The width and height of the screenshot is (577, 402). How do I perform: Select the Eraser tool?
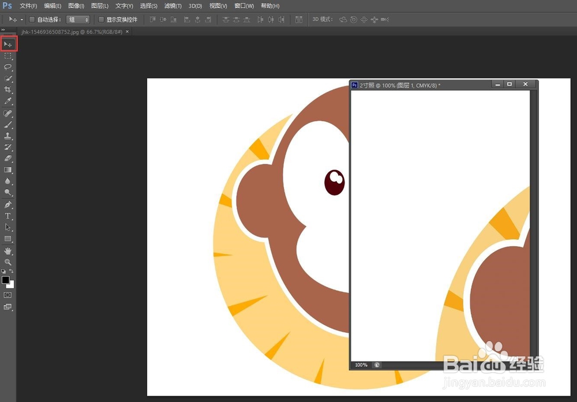(8, 159)
